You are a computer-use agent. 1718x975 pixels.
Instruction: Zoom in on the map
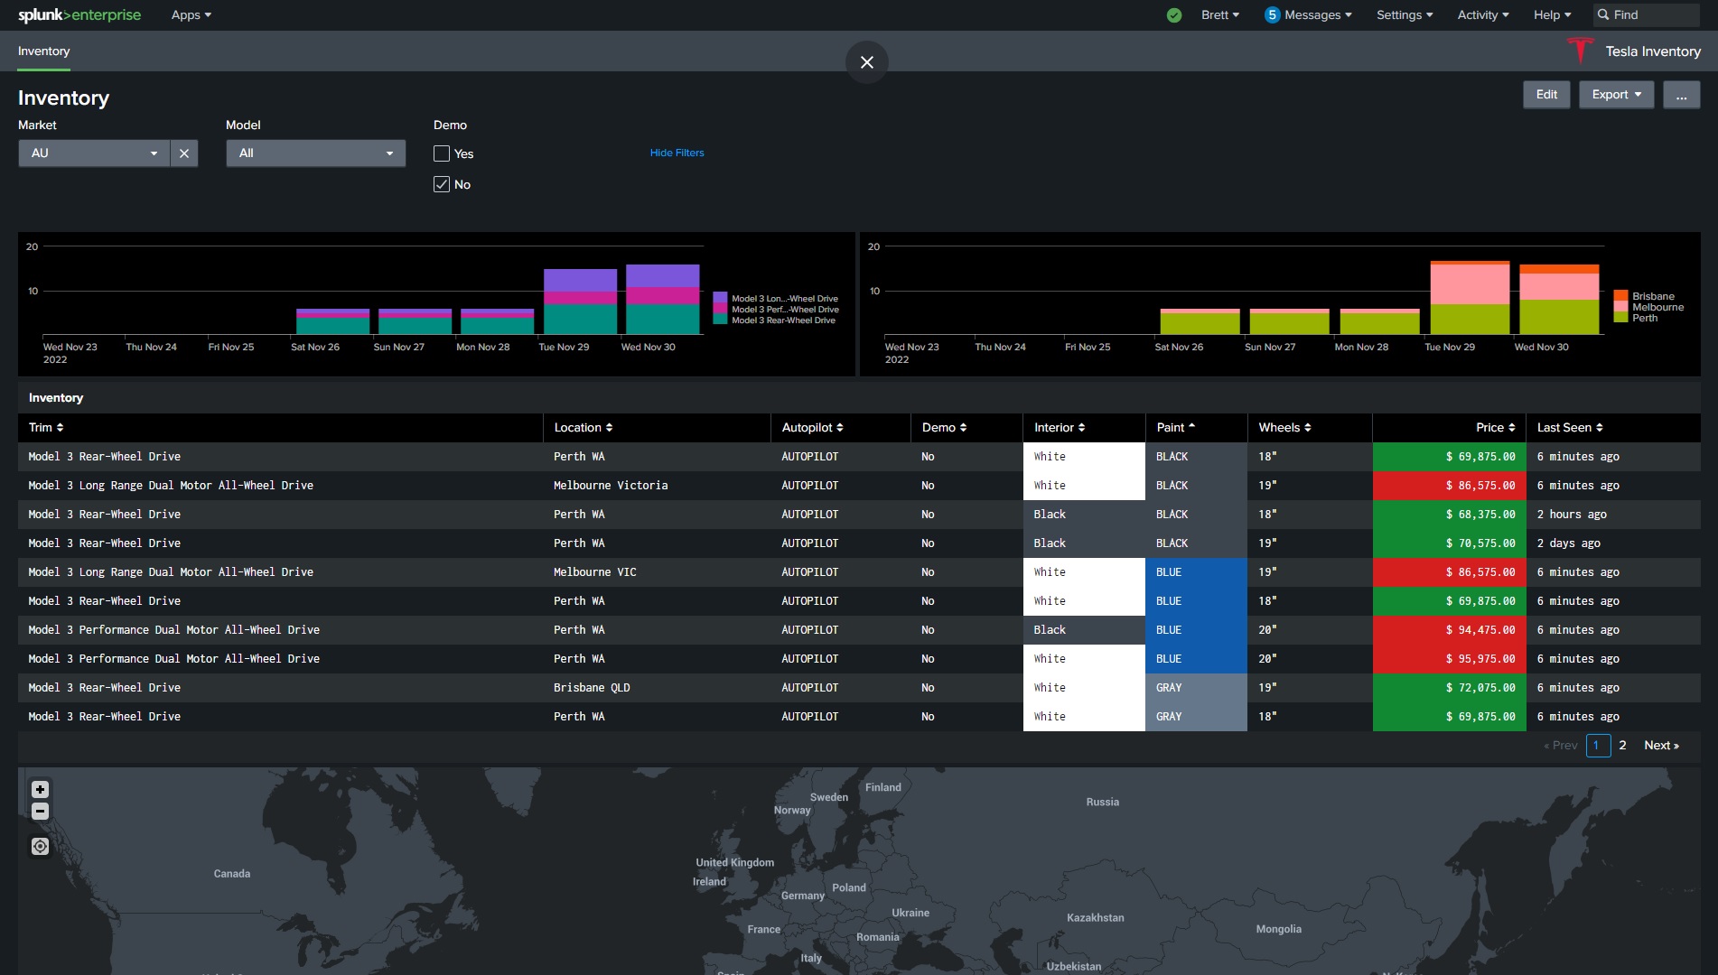(40, 790)
